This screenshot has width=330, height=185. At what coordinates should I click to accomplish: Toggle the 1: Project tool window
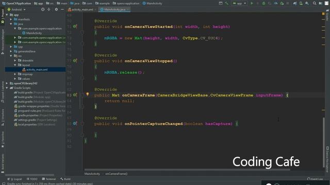tap(3, 16)
